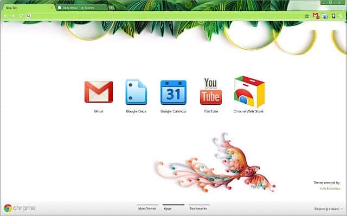
Task: Click the theme creator name link
Action: 330,188
